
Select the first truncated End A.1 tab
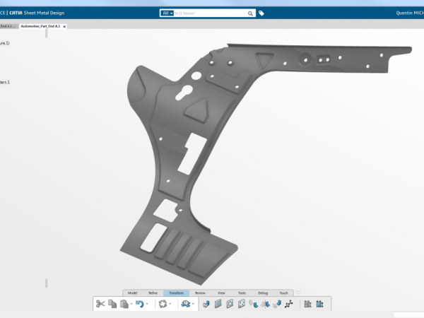8,26
